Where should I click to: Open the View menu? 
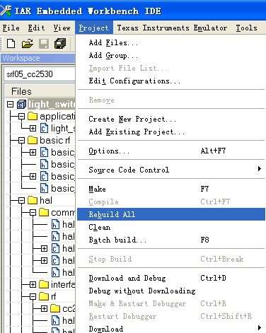tap(62, 28)
